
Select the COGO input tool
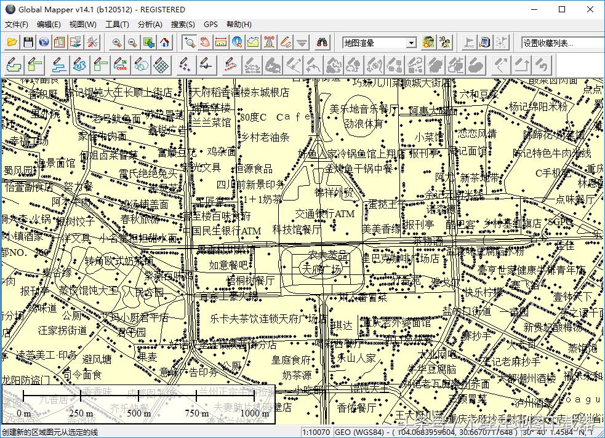[x=121, y=65]
